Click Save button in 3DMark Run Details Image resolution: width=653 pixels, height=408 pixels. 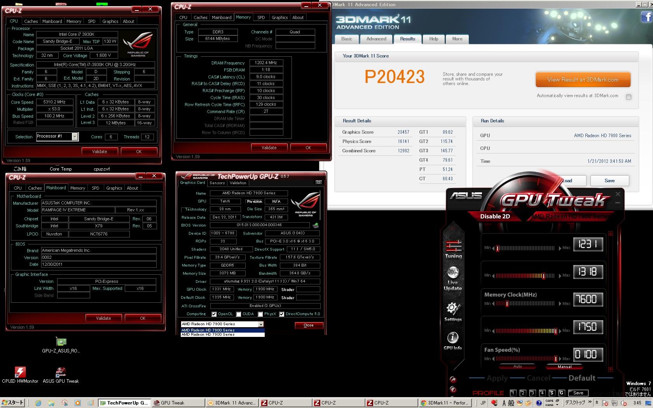click(609, 181)
